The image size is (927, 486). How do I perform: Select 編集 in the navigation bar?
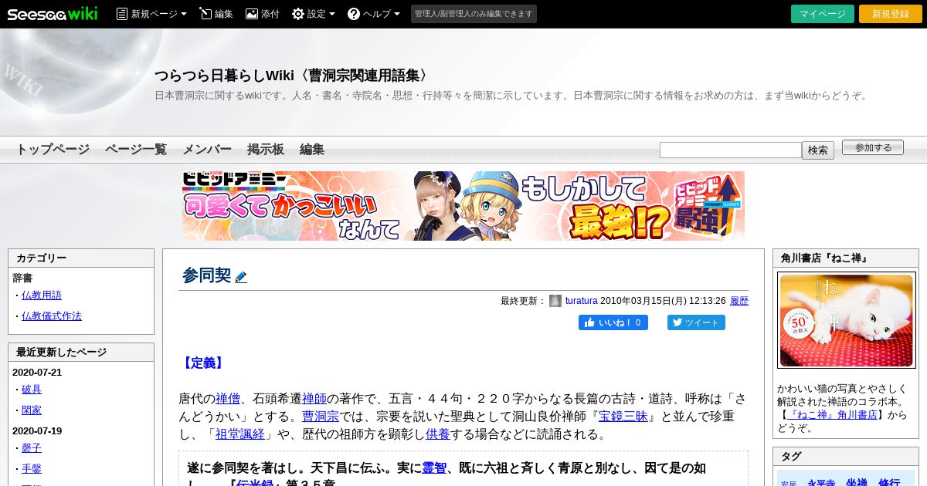(x=312, y=150)
